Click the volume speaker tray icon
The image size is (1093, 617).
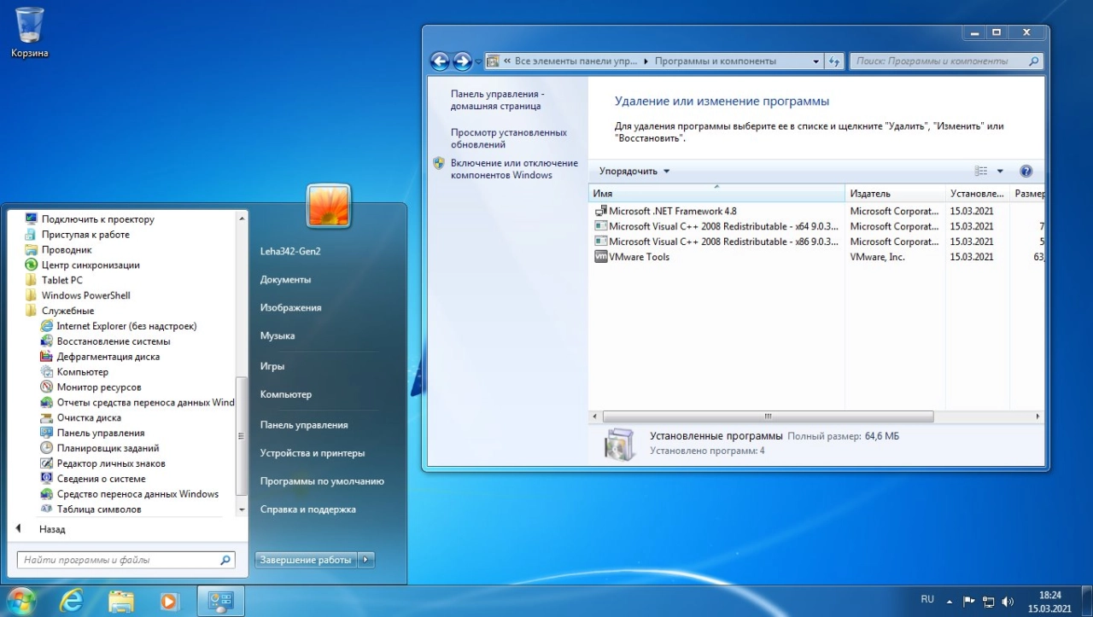[x=1007, y=601]
